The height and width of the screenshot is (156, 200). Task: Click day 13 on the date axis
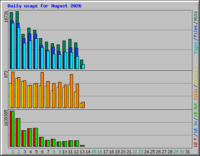82,152
